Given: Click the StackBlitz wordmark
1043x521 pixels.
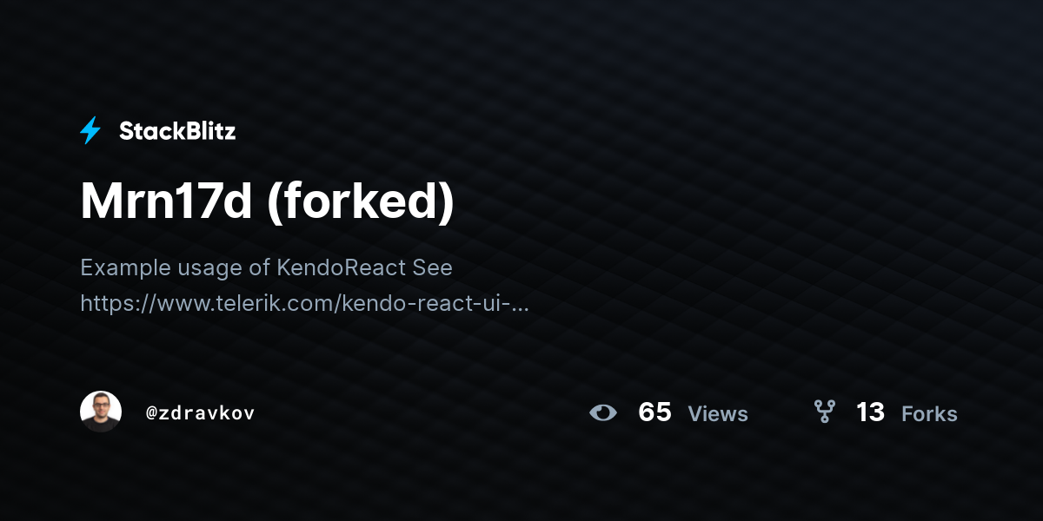Looking at the screenshot, I should pyautogui.click(x=177, y=131).
